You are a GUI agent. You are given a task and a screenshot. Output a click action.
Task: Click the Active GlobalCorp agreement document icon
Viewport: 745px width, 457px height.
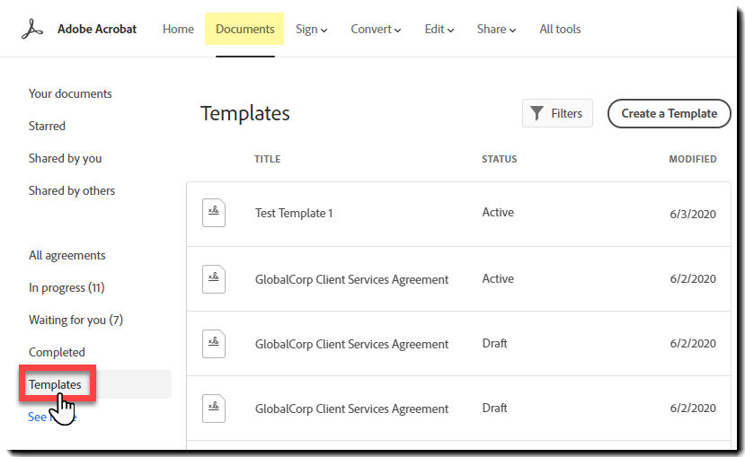214,278
